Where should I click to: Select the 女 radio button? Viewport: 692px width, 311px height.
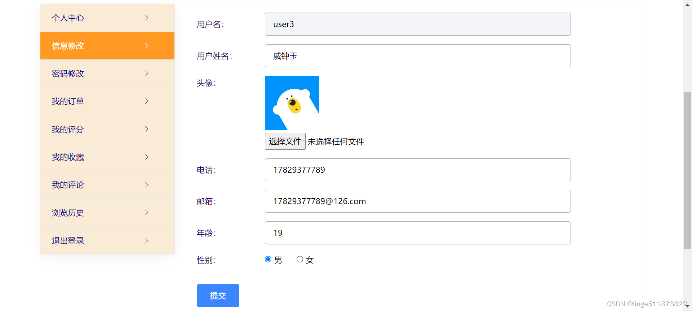coord(300,259)
